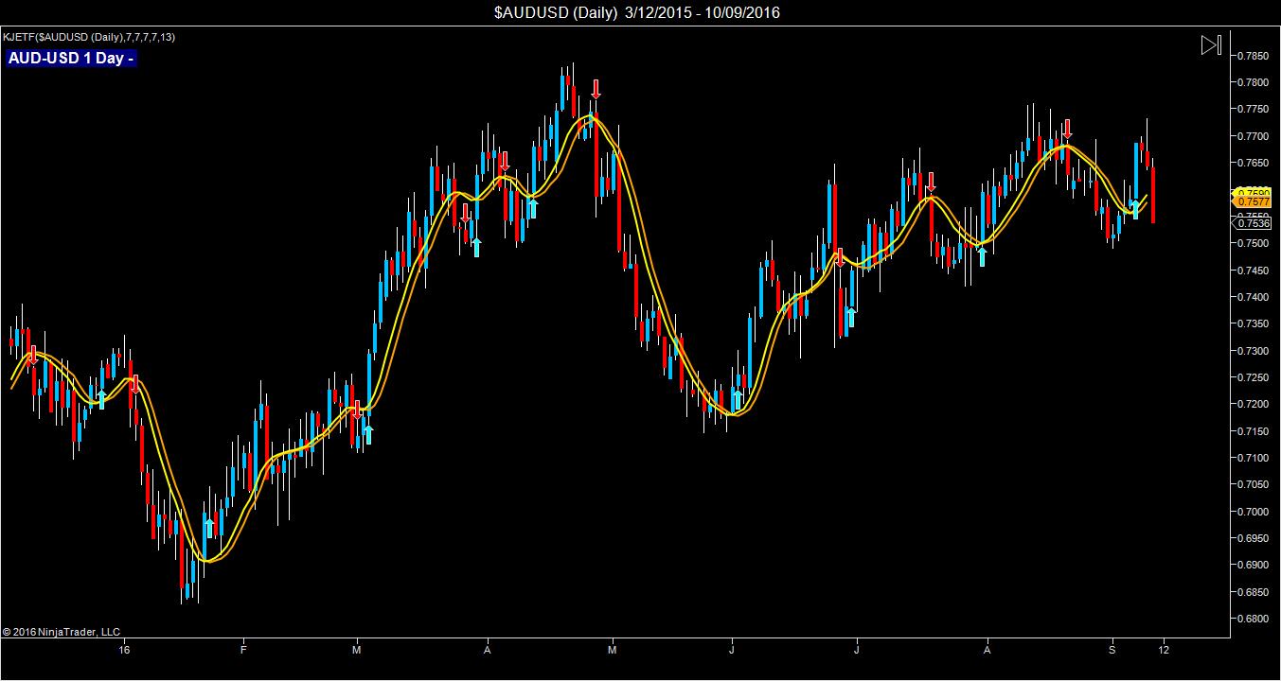The height and width of the screenshot is (681, 1281).
Task: Click the cyan up arrow near the early-June low
Action: [x=738, y=400]
